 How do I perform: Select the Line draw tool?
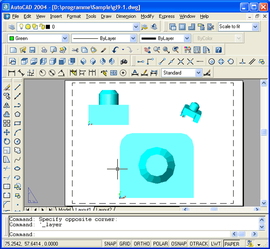pos(18,87)
